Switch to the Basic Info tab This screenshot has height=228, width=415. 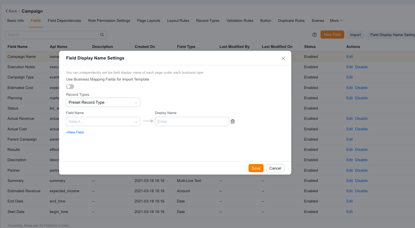16,21
